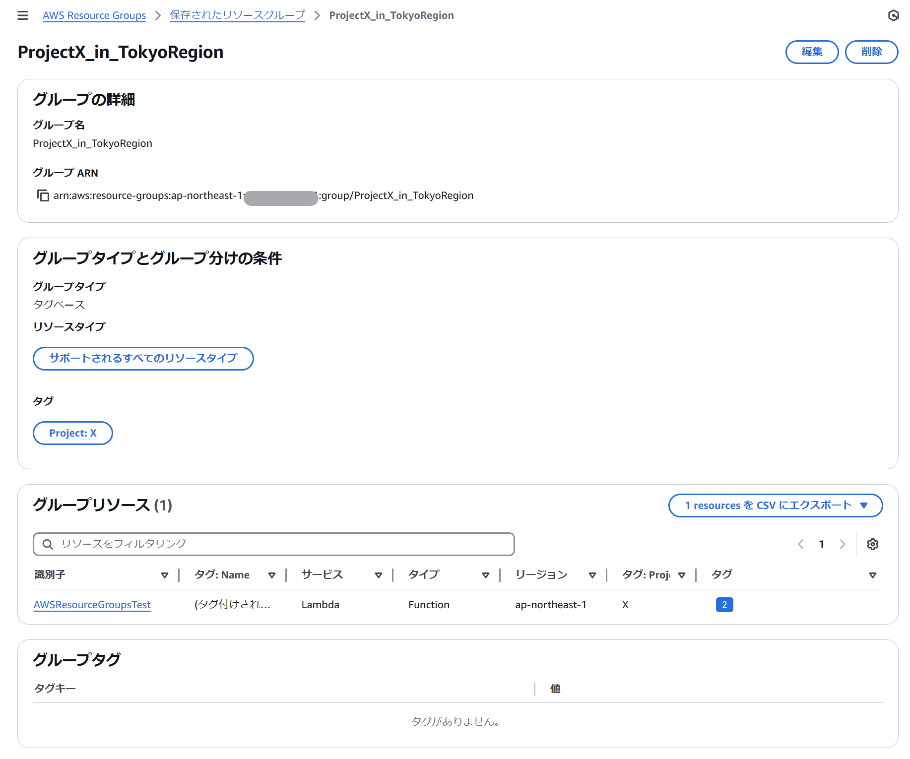Click the (タグ付けされ... name cell

232,605
